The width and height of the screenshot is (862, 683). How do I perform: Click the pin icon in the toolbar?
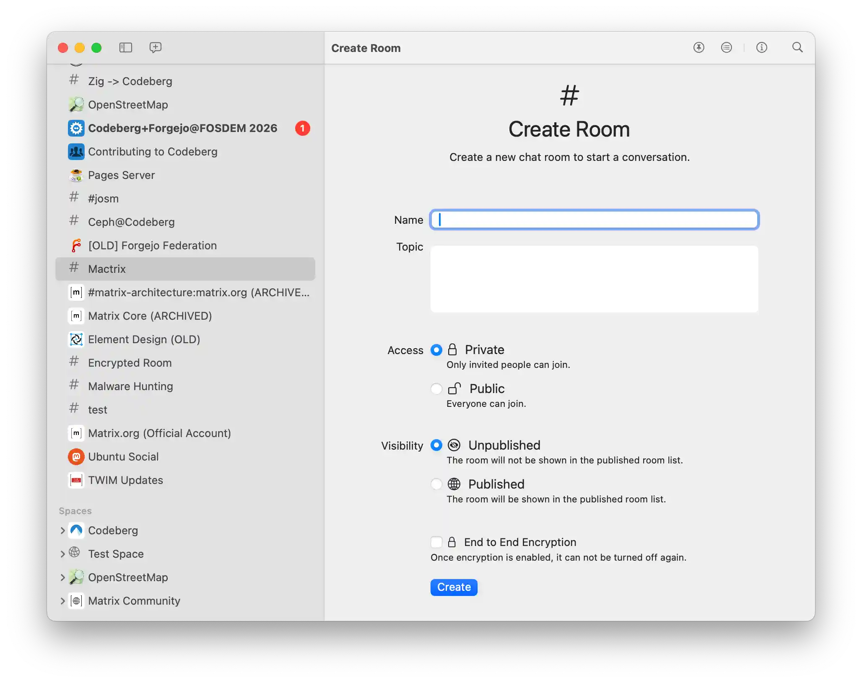pos(698,48)
